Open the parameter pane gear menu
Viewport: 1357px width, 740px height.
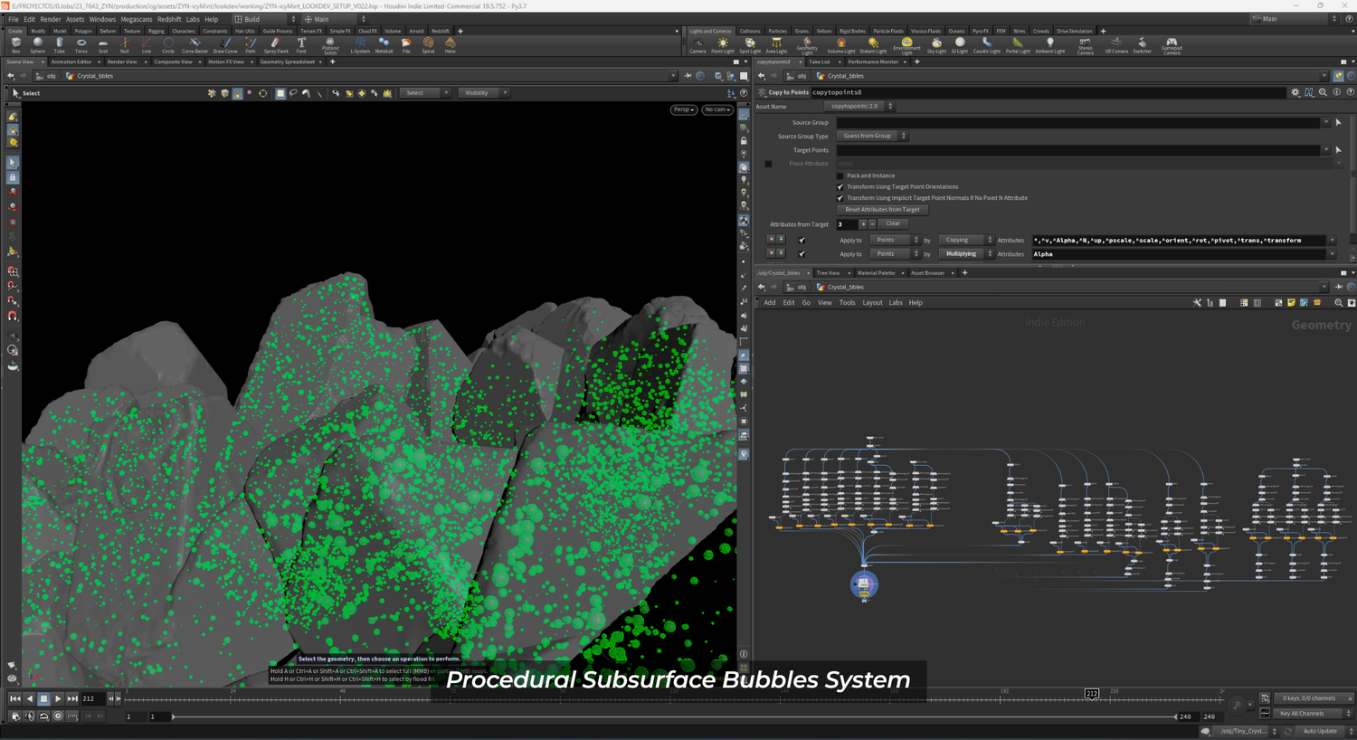(x=1295, y=92)
